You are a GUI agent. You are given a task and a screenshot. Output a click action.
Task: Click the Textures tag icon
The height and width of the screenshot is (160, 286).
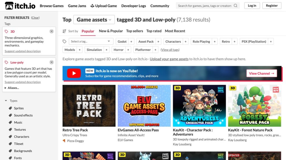point(10,129)
